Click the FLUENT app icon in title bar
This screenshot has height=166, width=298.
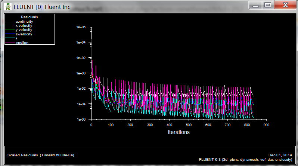(7, 6)
